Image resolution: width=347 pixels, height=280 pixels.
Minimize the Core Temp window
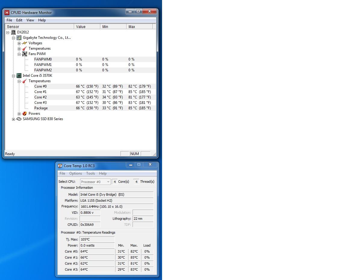pyautogui.click(x=130, y=165)
